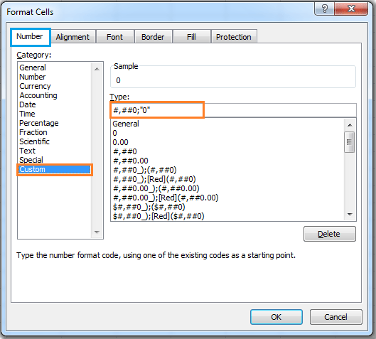This screenshot has width=376, height=339.
Task: Open the Font tab
Action: tap(114, 37)
